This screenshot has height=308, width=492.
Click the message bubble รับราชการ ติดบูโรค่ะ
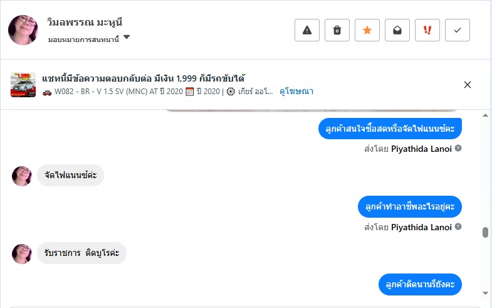coord(81,253)
